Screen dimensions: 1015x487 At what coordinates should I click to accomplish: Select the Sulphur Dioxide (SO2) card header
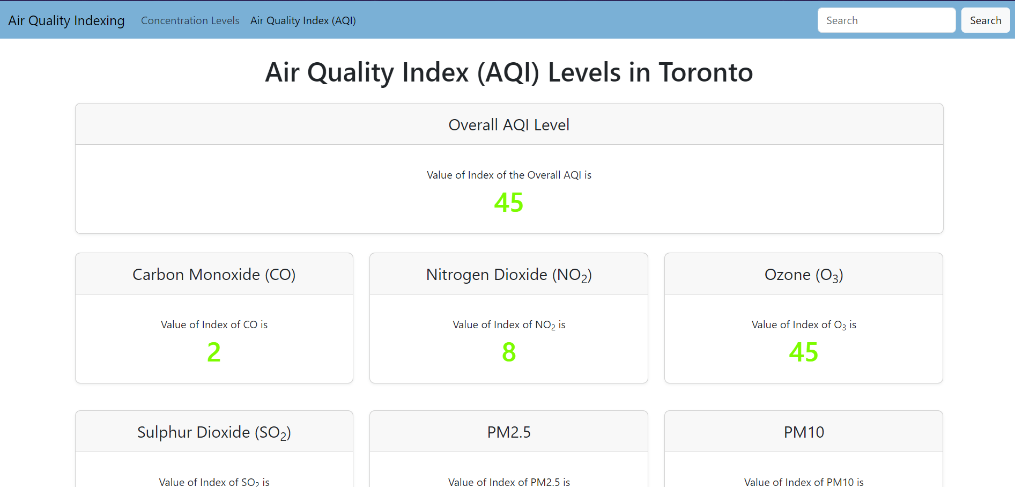click(x=214, y=432)
